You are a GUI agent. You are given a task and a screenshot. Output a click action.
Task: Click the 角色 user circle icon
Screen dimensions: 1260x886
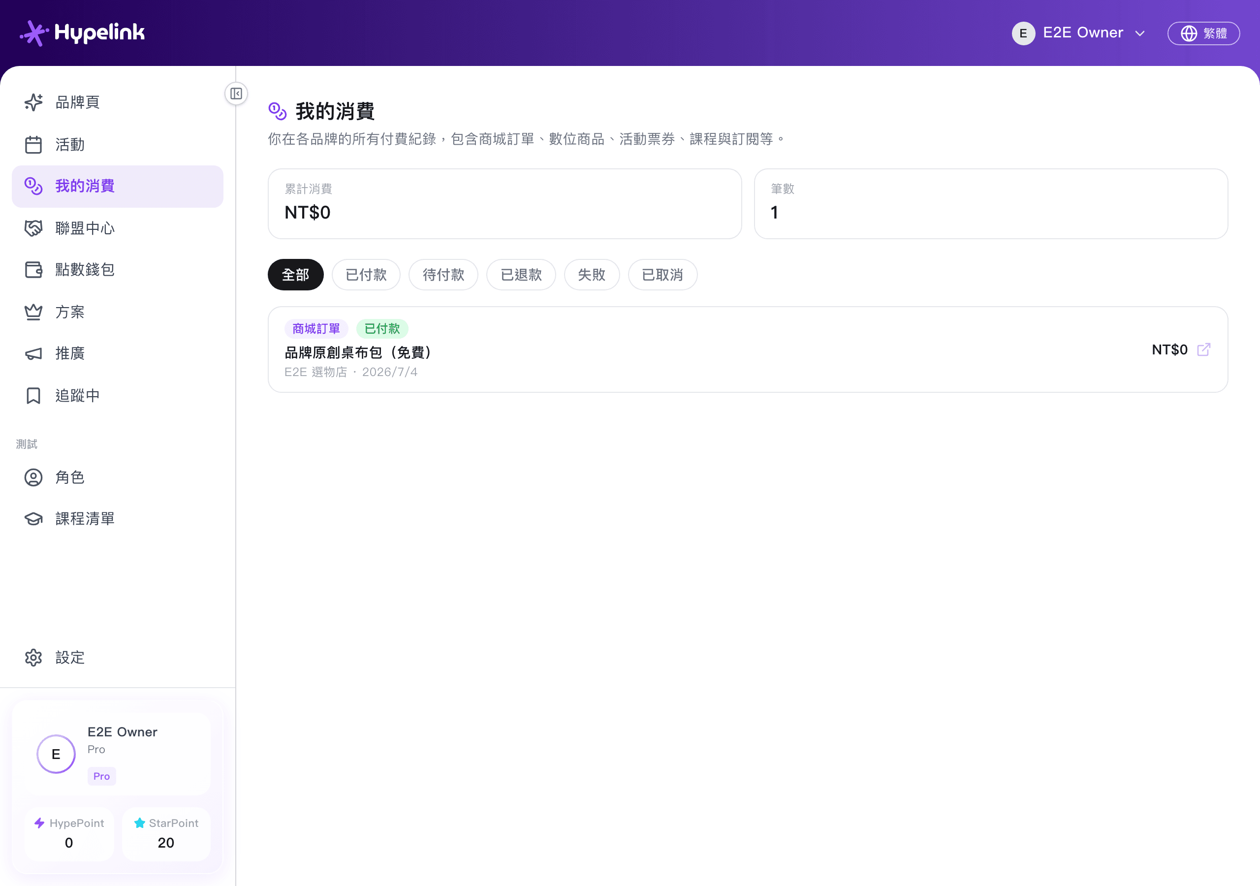[x=33, y=477]
